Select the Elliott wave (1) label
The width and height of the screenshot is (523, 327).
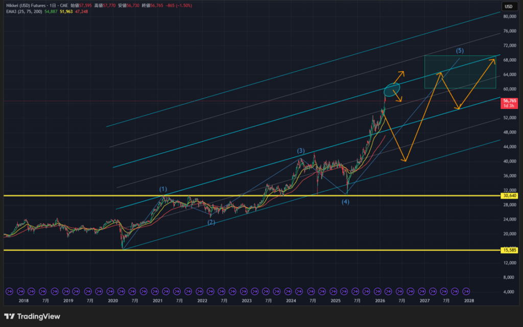pos(162,189)
